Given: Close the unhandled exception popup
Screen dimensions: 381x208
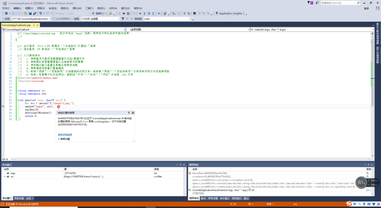Looking at the screenshot, I should pyautogui.click(x=133, y=113).
